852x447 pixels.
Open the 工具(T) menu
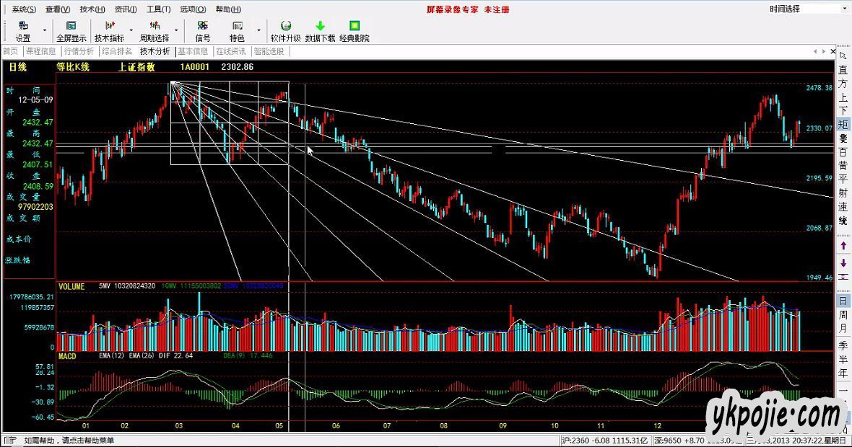pyautogui.click(x=158, y=9)
